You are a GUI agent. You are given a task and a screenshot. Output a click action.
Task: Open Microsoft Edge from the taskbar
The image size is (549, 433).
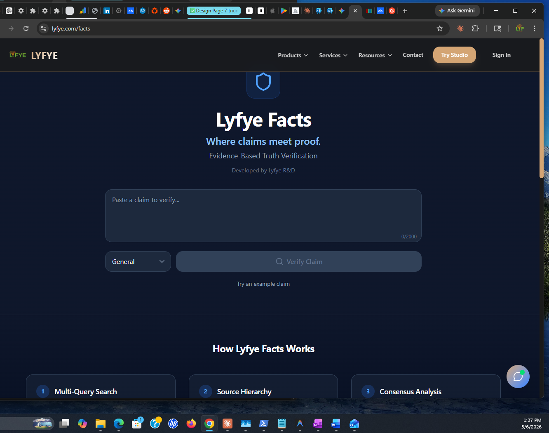pos(119,424)
